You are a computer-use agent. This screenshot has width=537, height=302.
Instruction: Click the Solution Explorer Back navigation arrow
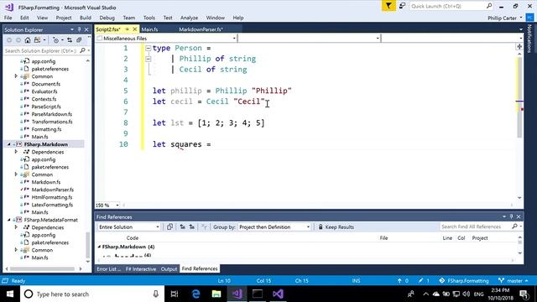point(9,40)
